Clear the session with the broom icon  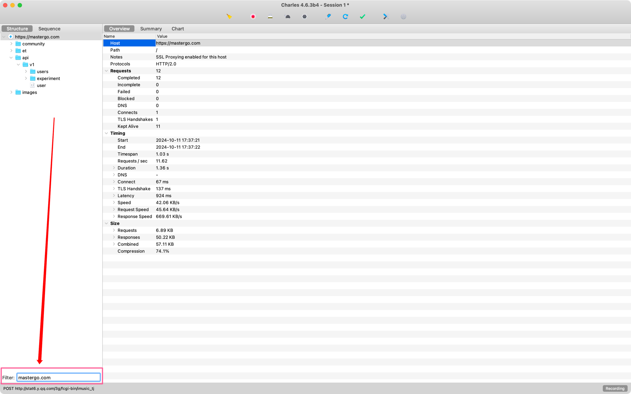(229, 16)
